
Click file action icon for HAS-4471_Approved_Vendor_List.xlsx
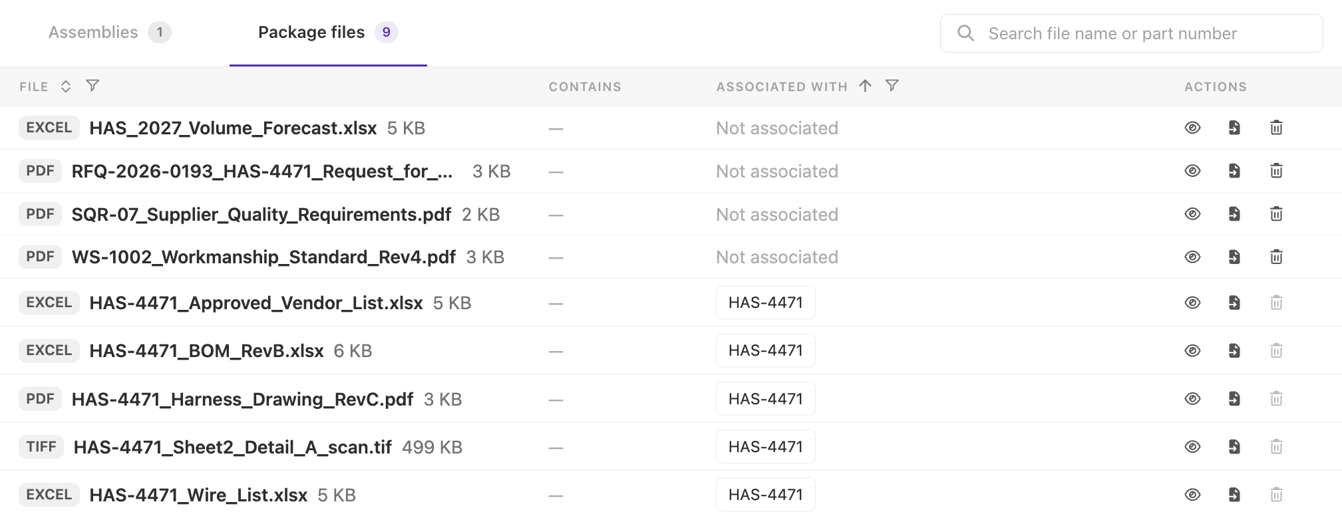click(x=1234, y=303)
